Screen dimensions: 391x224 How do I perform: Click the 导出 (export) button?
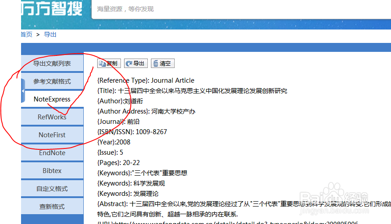click(x=136, y=63)
